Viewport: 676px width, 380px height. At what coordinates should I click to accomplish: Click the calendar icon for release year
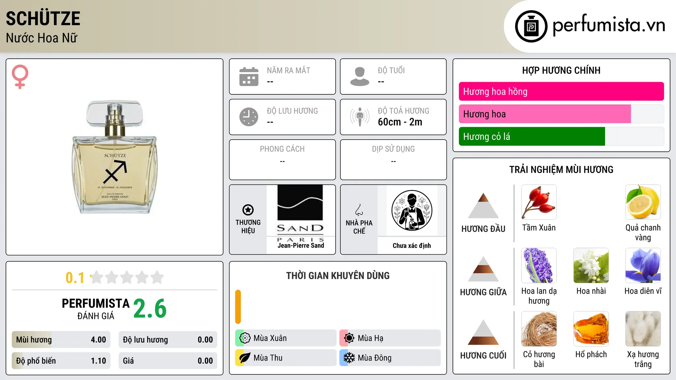249,77
